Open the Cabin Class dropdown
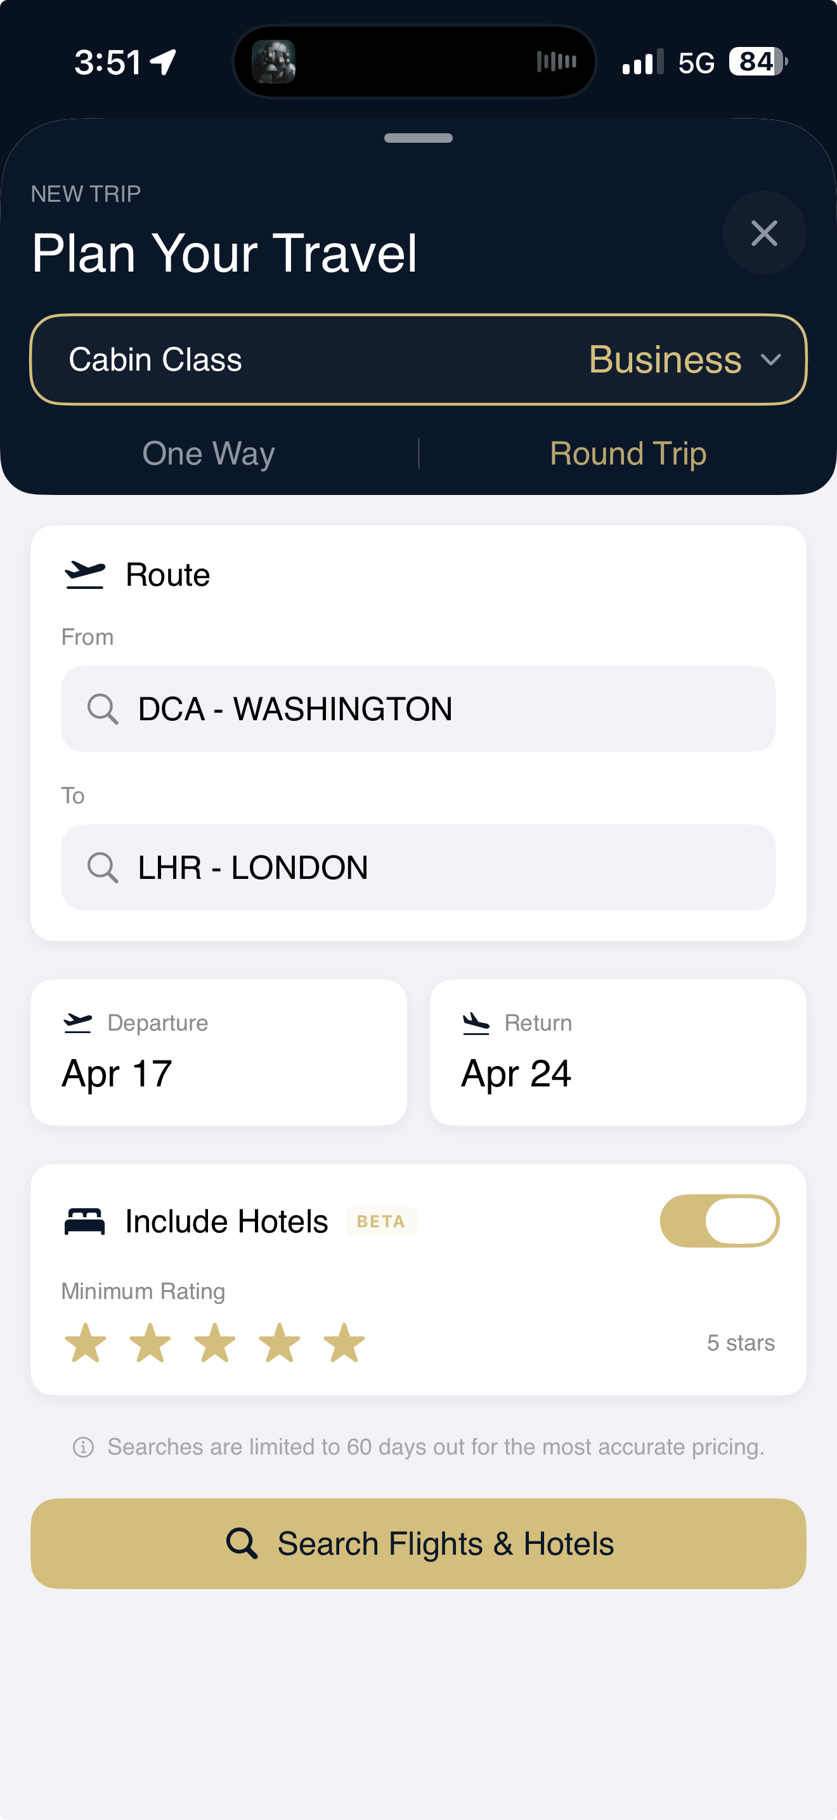Viewport: 837px width, 1820px height. tap(418, 360)
